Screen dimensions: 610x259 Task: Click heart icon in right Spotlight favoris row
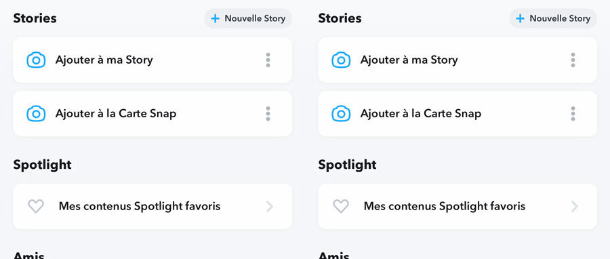341,206
